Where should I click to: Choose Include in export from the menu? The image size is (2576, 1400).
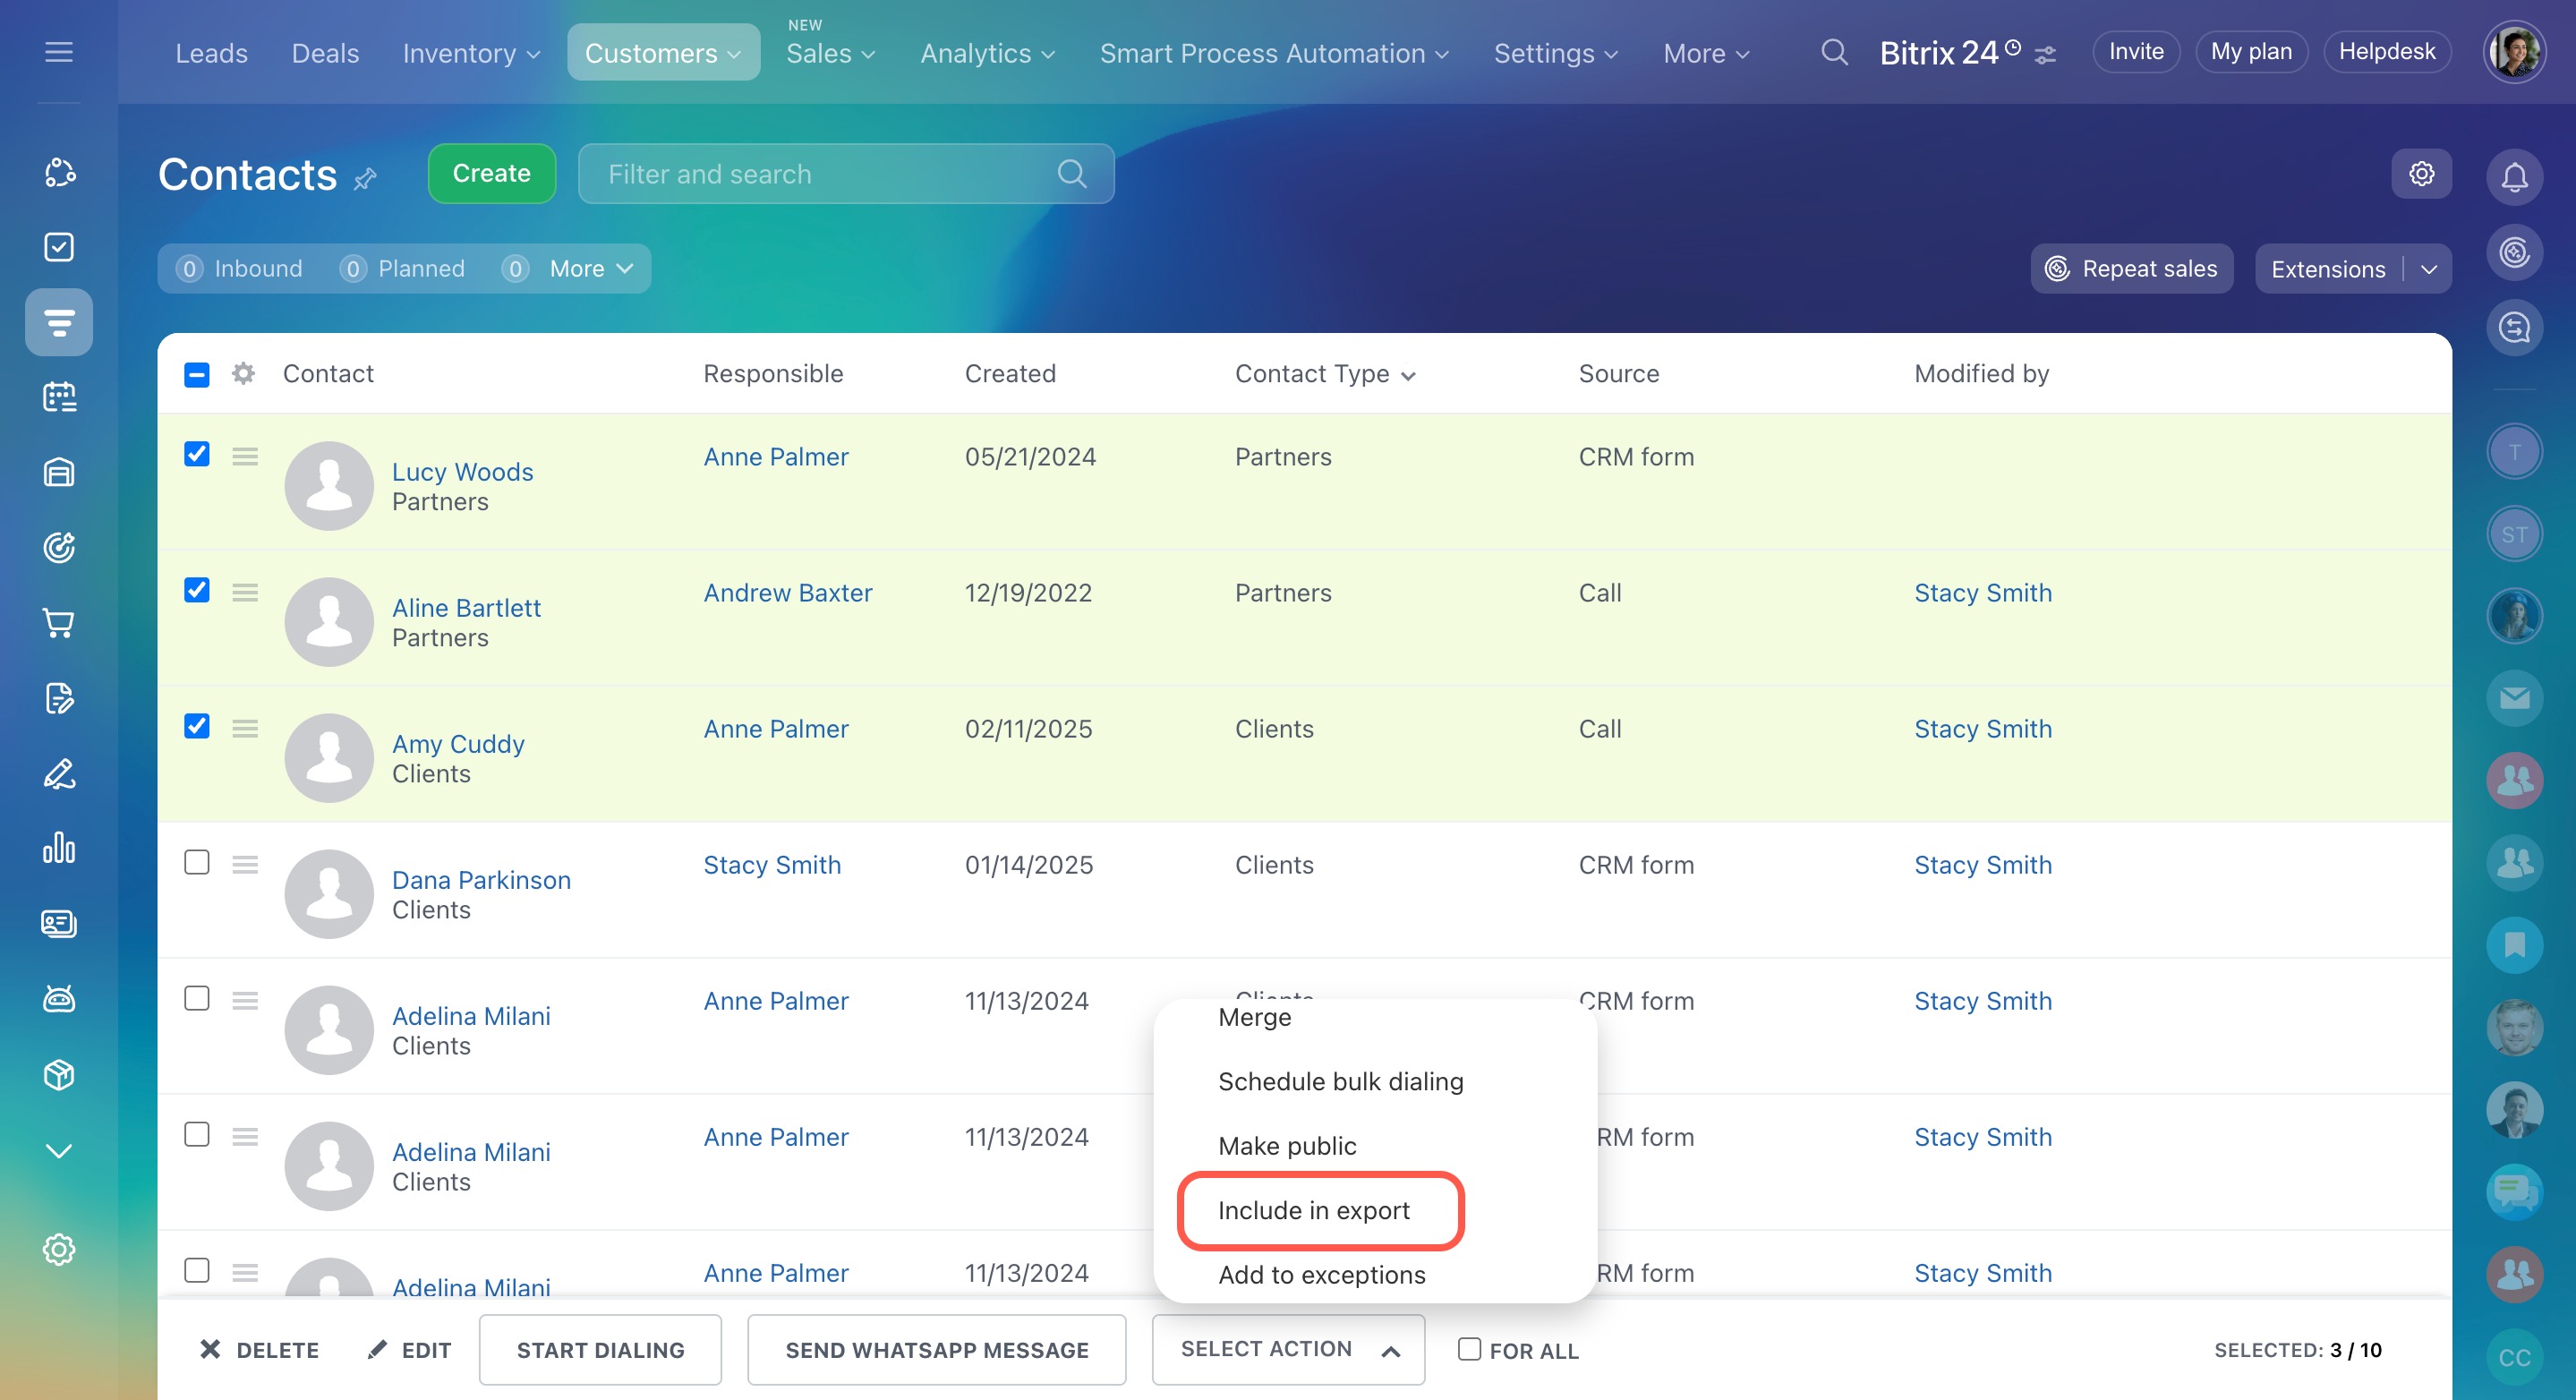[1313, 1210]
